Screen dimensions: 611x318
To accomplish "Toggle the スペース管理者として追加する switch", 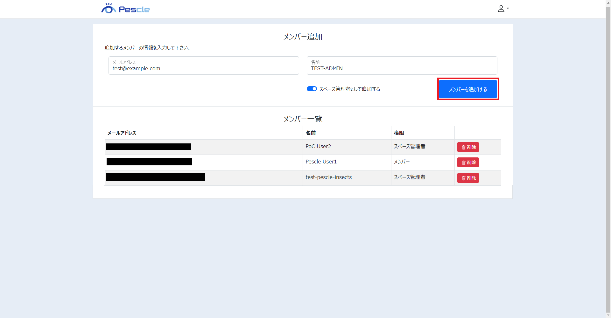I will (312, 89).
